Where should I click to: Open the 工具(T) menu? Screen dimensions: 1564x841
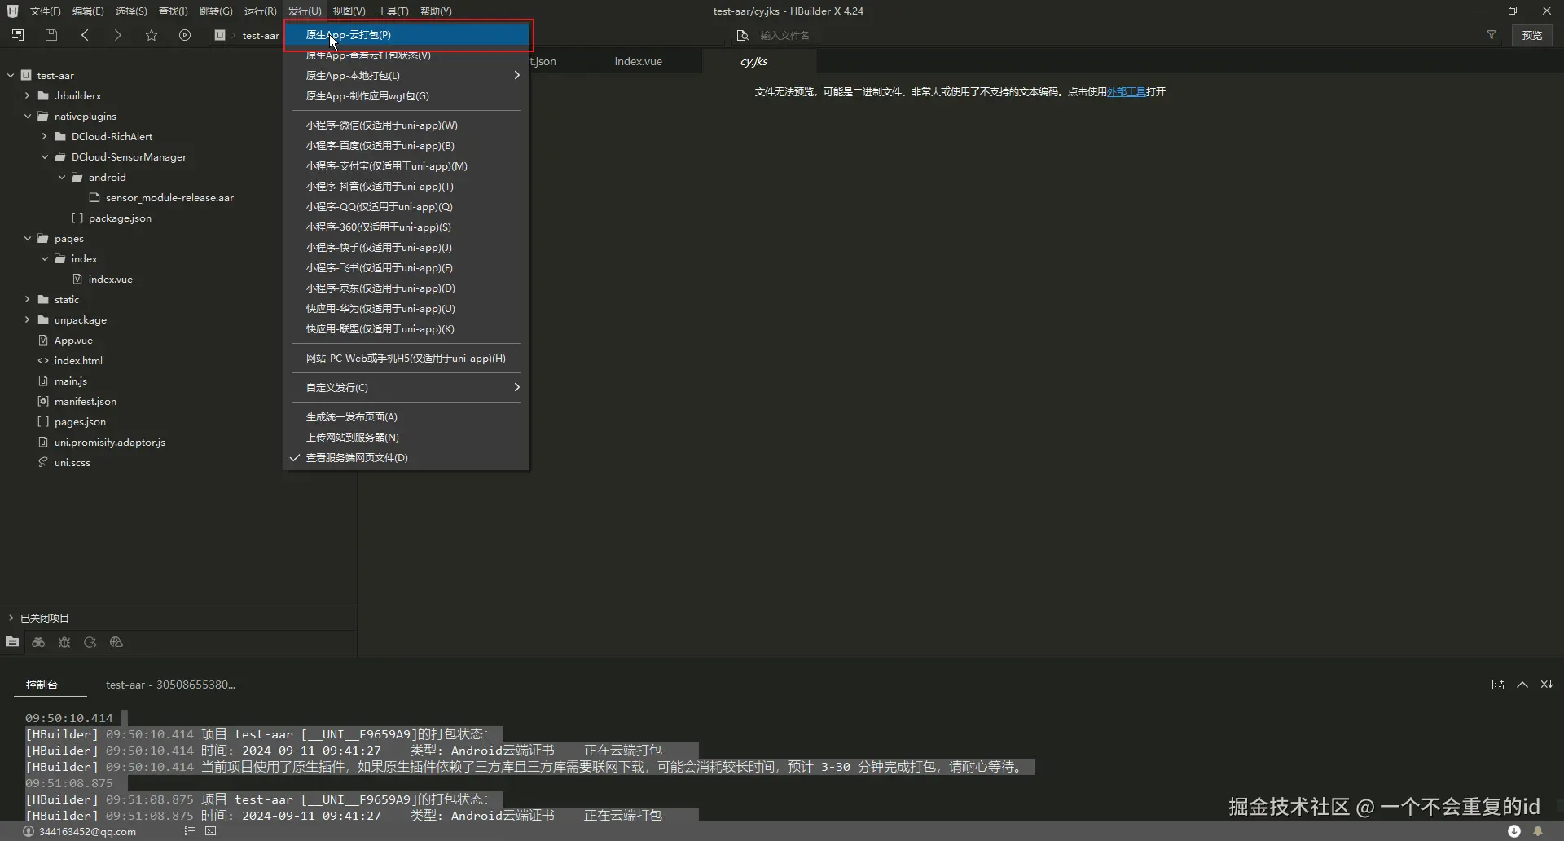393,11
